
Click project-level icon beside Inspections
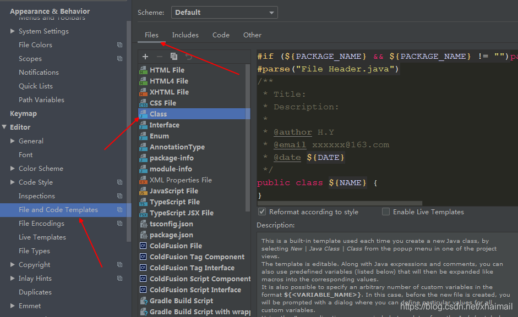(119, 196)
